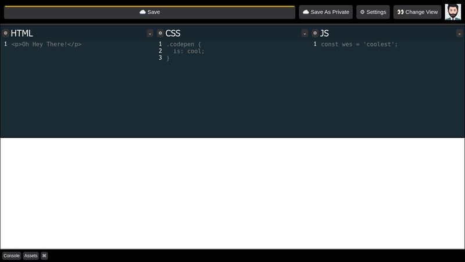This screenshot has height=262, width=465.
Task: Expand the CSS panel dropdown arrow
Action: [x=305, y=33]
